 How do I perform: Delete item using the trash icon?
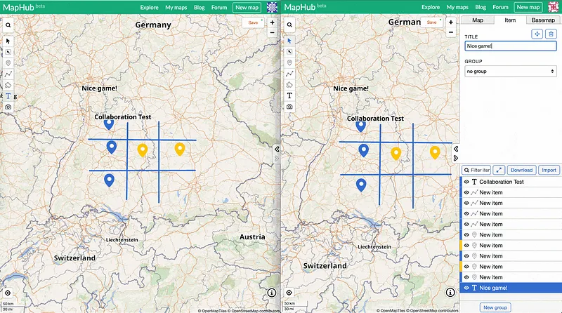tap(551, 34)
